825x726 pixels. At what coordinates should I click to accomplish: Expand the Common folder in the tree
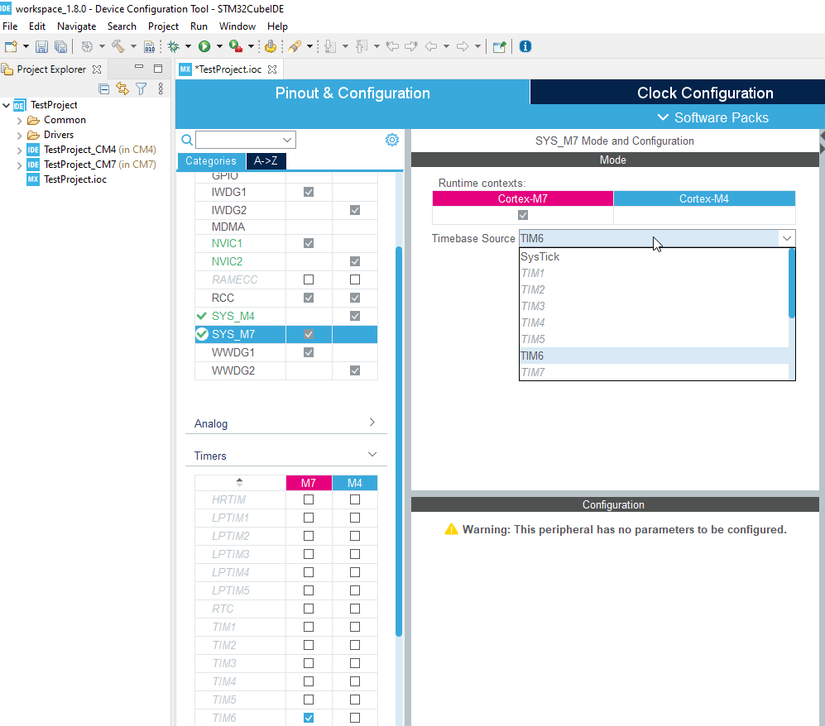(20, 121)
